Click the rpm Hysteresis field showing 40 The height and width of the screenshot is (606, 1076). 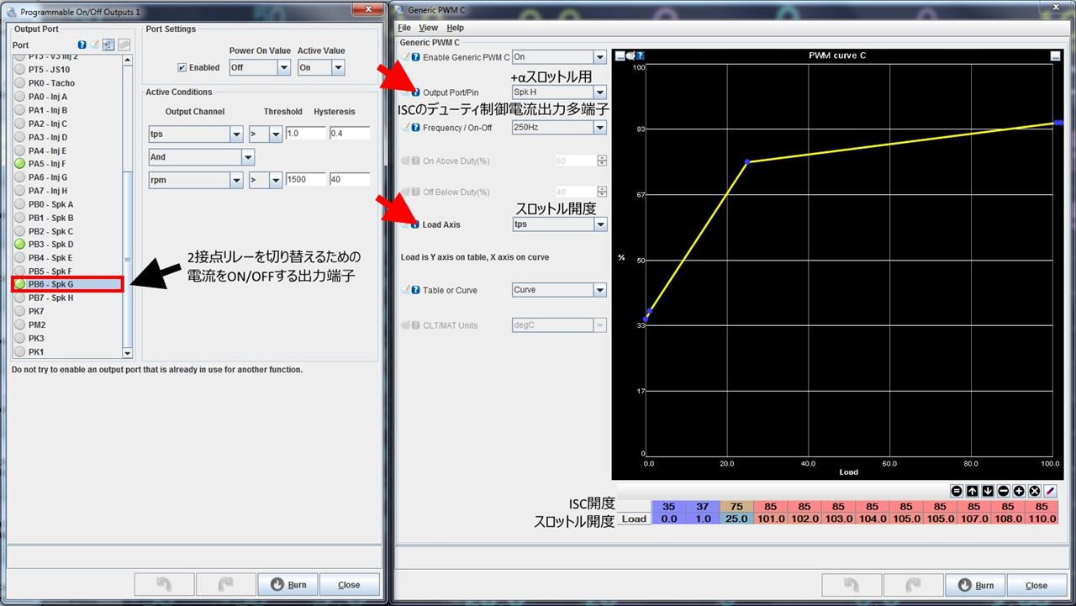pyautogui.click(x=350, y=179)
